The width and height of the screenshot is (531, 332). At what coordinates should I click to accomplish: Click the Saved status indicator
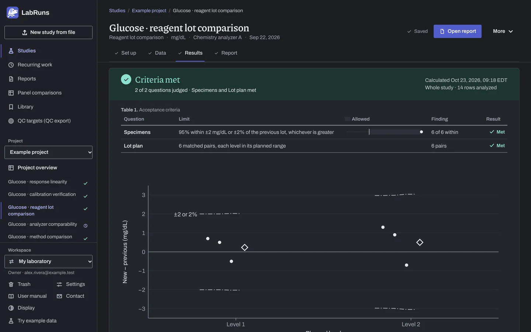pos(417,31)
